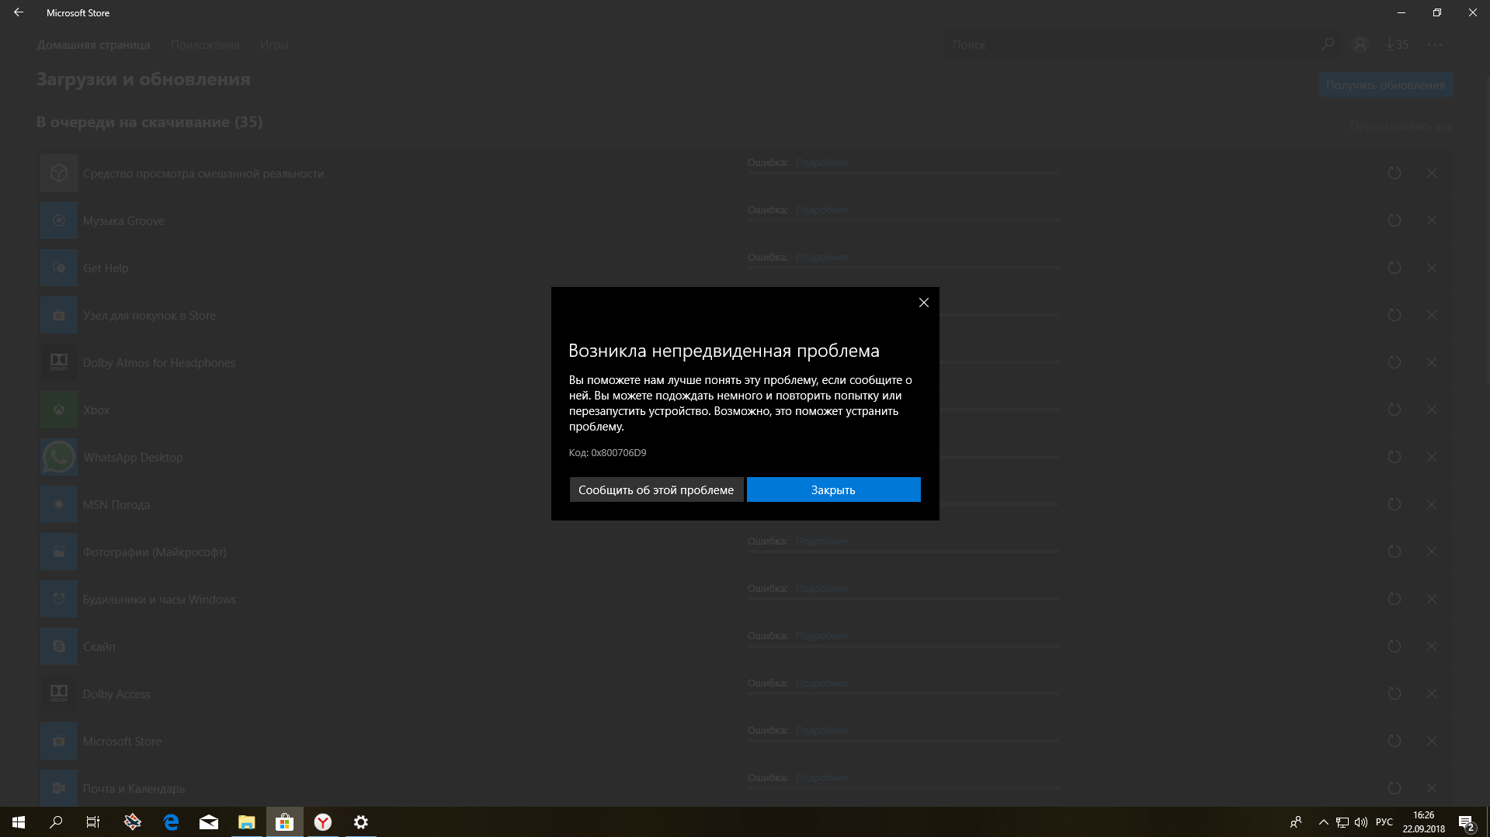
Task: Click progress bar for Фотографии (Майкрософт)
Action: tap(902, 552)
